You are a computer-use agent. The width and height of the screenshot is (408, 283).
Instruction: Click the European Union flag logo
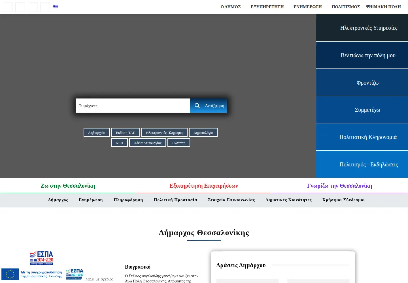[x=10, y=274]
